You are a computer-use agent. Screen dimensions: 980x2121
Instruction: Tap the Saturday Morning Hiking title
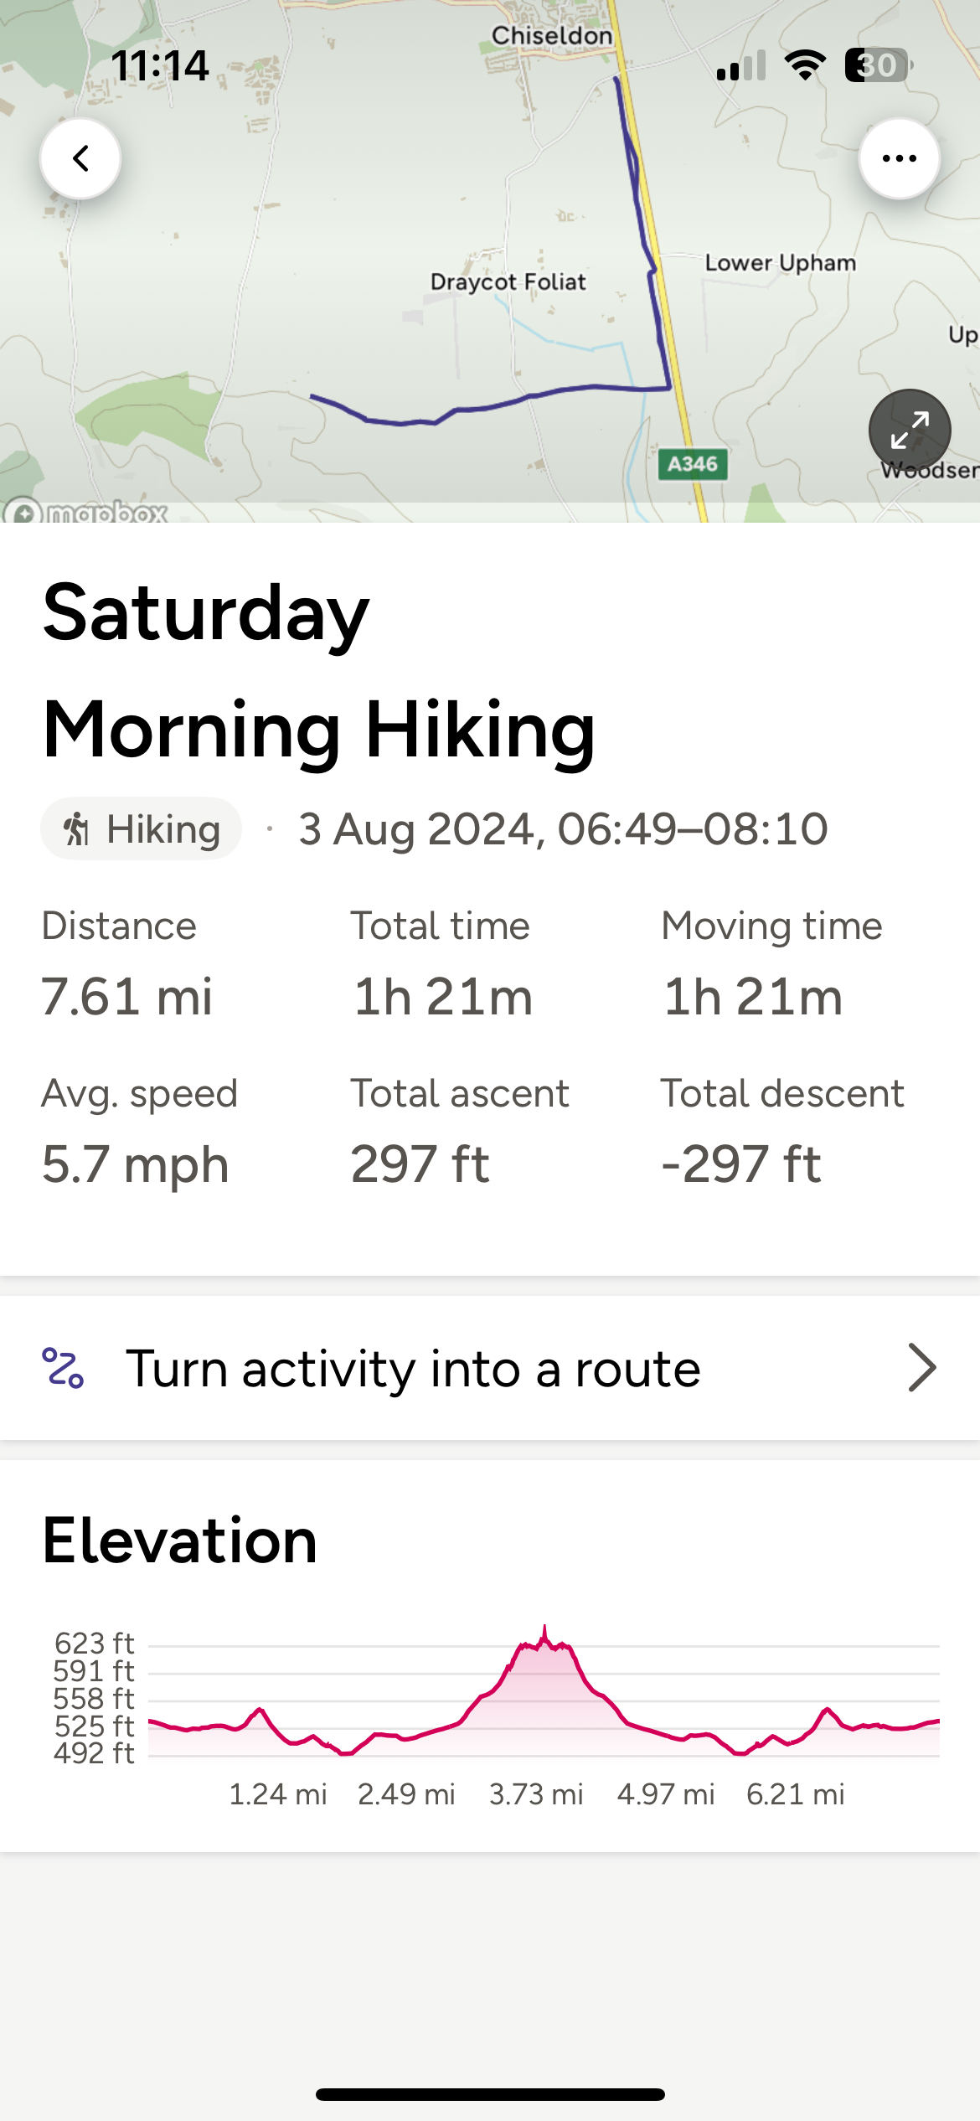coord(319,670)
